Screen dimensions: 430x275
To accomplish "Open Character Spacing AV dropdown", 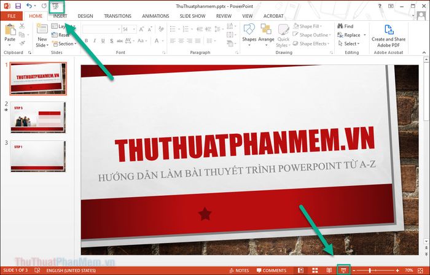I will [129, 41].
